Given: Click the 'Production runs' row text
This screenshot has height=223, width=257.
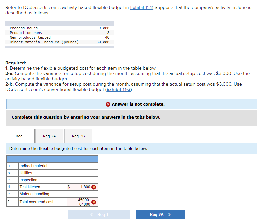Looking at the screenshot, I should [x=26, y=33].
